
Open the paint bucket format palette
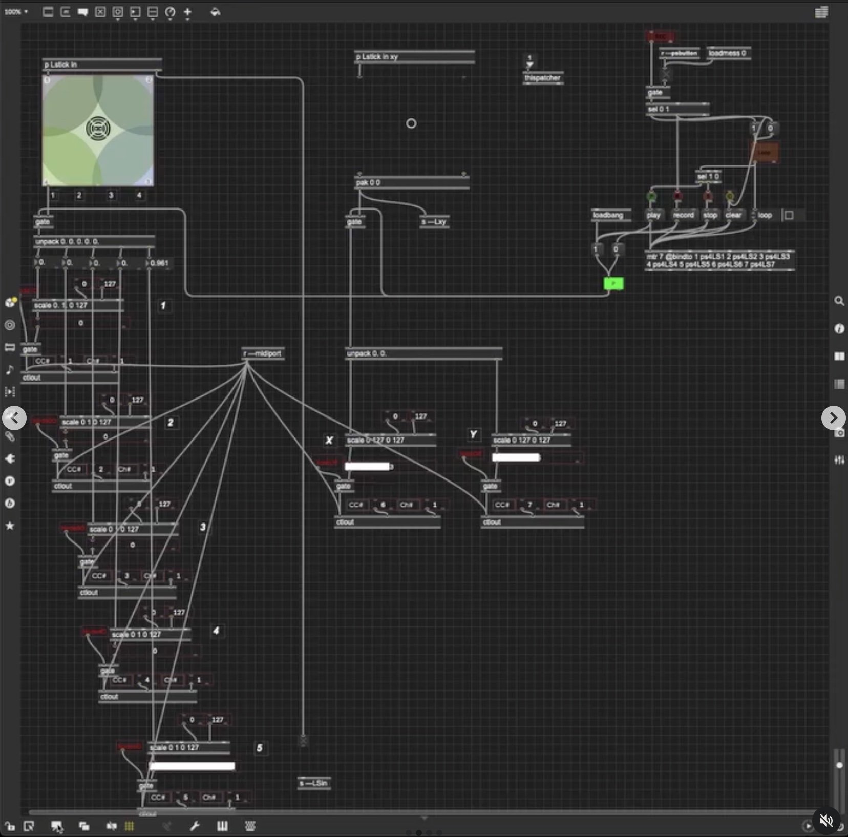(215, 12)
